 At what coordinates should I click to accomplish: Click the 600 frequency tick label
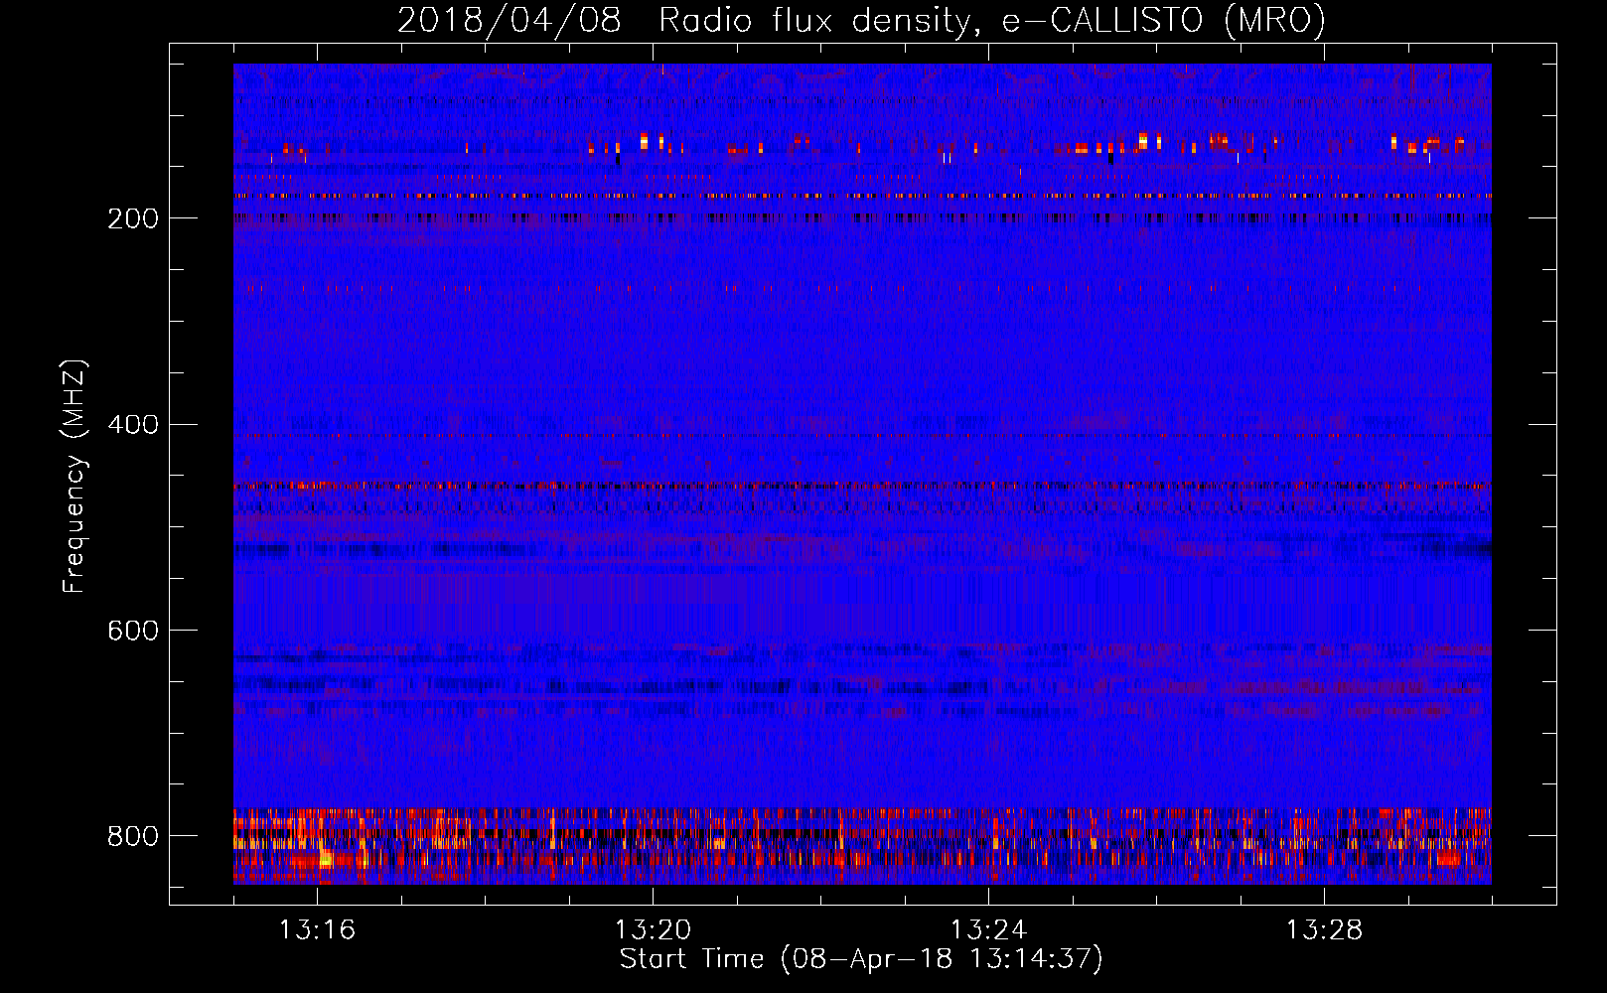133,631
